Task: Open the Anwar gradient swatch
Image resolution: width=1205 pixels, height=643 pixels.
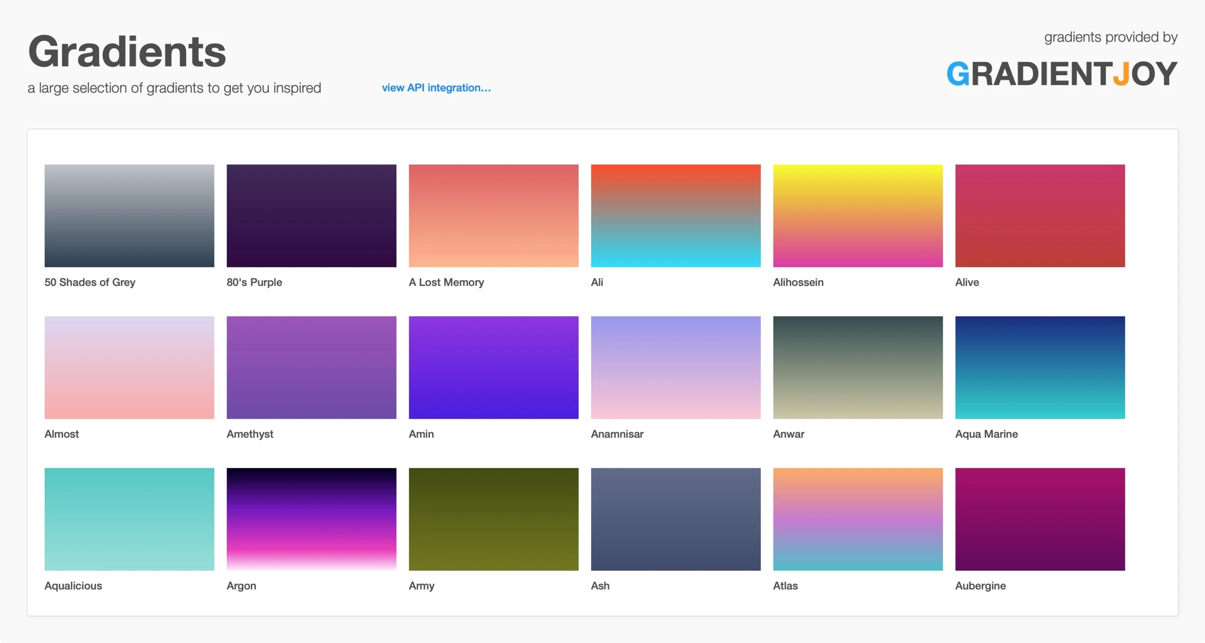Action: (x=858, y=367)
